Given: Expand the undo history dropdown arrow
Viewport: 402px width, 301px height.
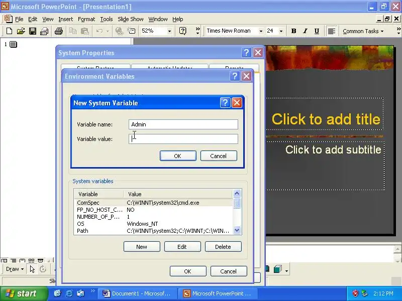Looking at the screenshot, I should [108, 31].
